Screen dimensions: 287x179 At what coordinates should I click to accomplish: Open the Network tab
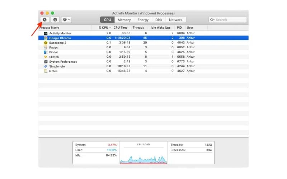(175, 20)
